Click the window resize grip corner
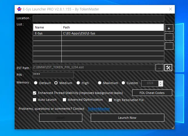 173,128
